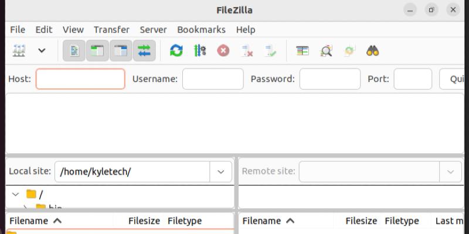The height and width of the screenshot is (234, 469).
Task: Open the Bookmarks menu
Action: [x=201, y=29]
